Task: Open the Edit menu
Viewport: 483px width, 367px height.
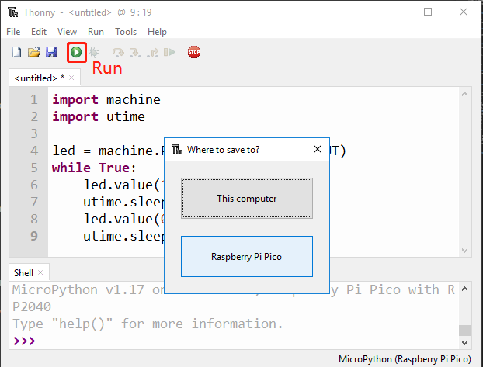Action: click(39, 32)
